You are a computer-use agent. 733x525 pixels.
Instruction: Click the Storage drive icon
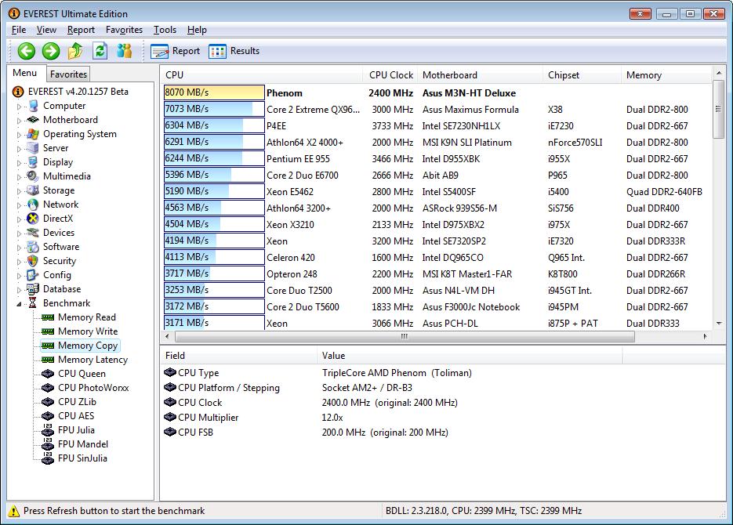33,190
